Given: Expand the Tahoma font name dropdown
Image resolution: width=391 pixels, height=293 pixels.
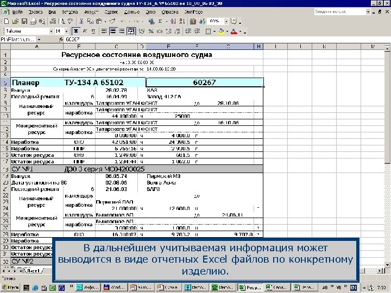Looking at the screenshot, I should (x=51, y=31).
